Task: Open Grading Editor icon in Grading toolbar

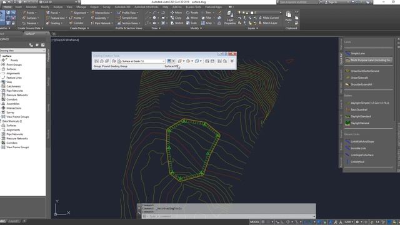Action: pos(207,61)
